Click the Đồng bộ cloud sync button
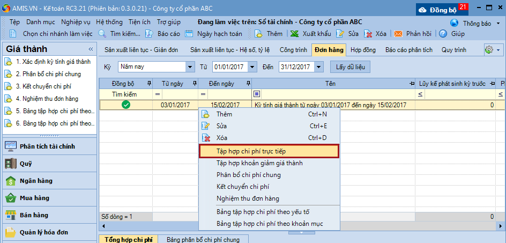 [441, 9]
